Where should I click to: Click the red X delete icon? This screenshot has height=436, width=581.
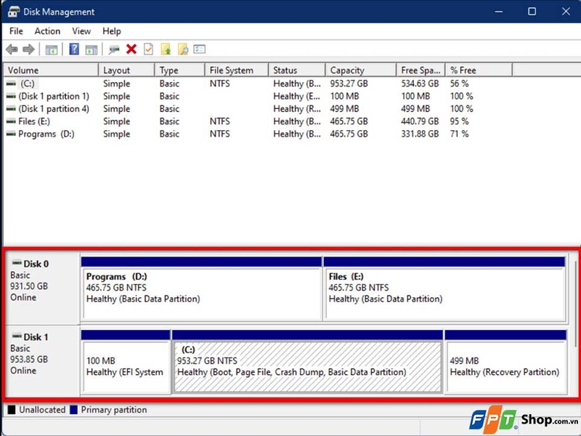pyautogui.click(x=131, y=49)
